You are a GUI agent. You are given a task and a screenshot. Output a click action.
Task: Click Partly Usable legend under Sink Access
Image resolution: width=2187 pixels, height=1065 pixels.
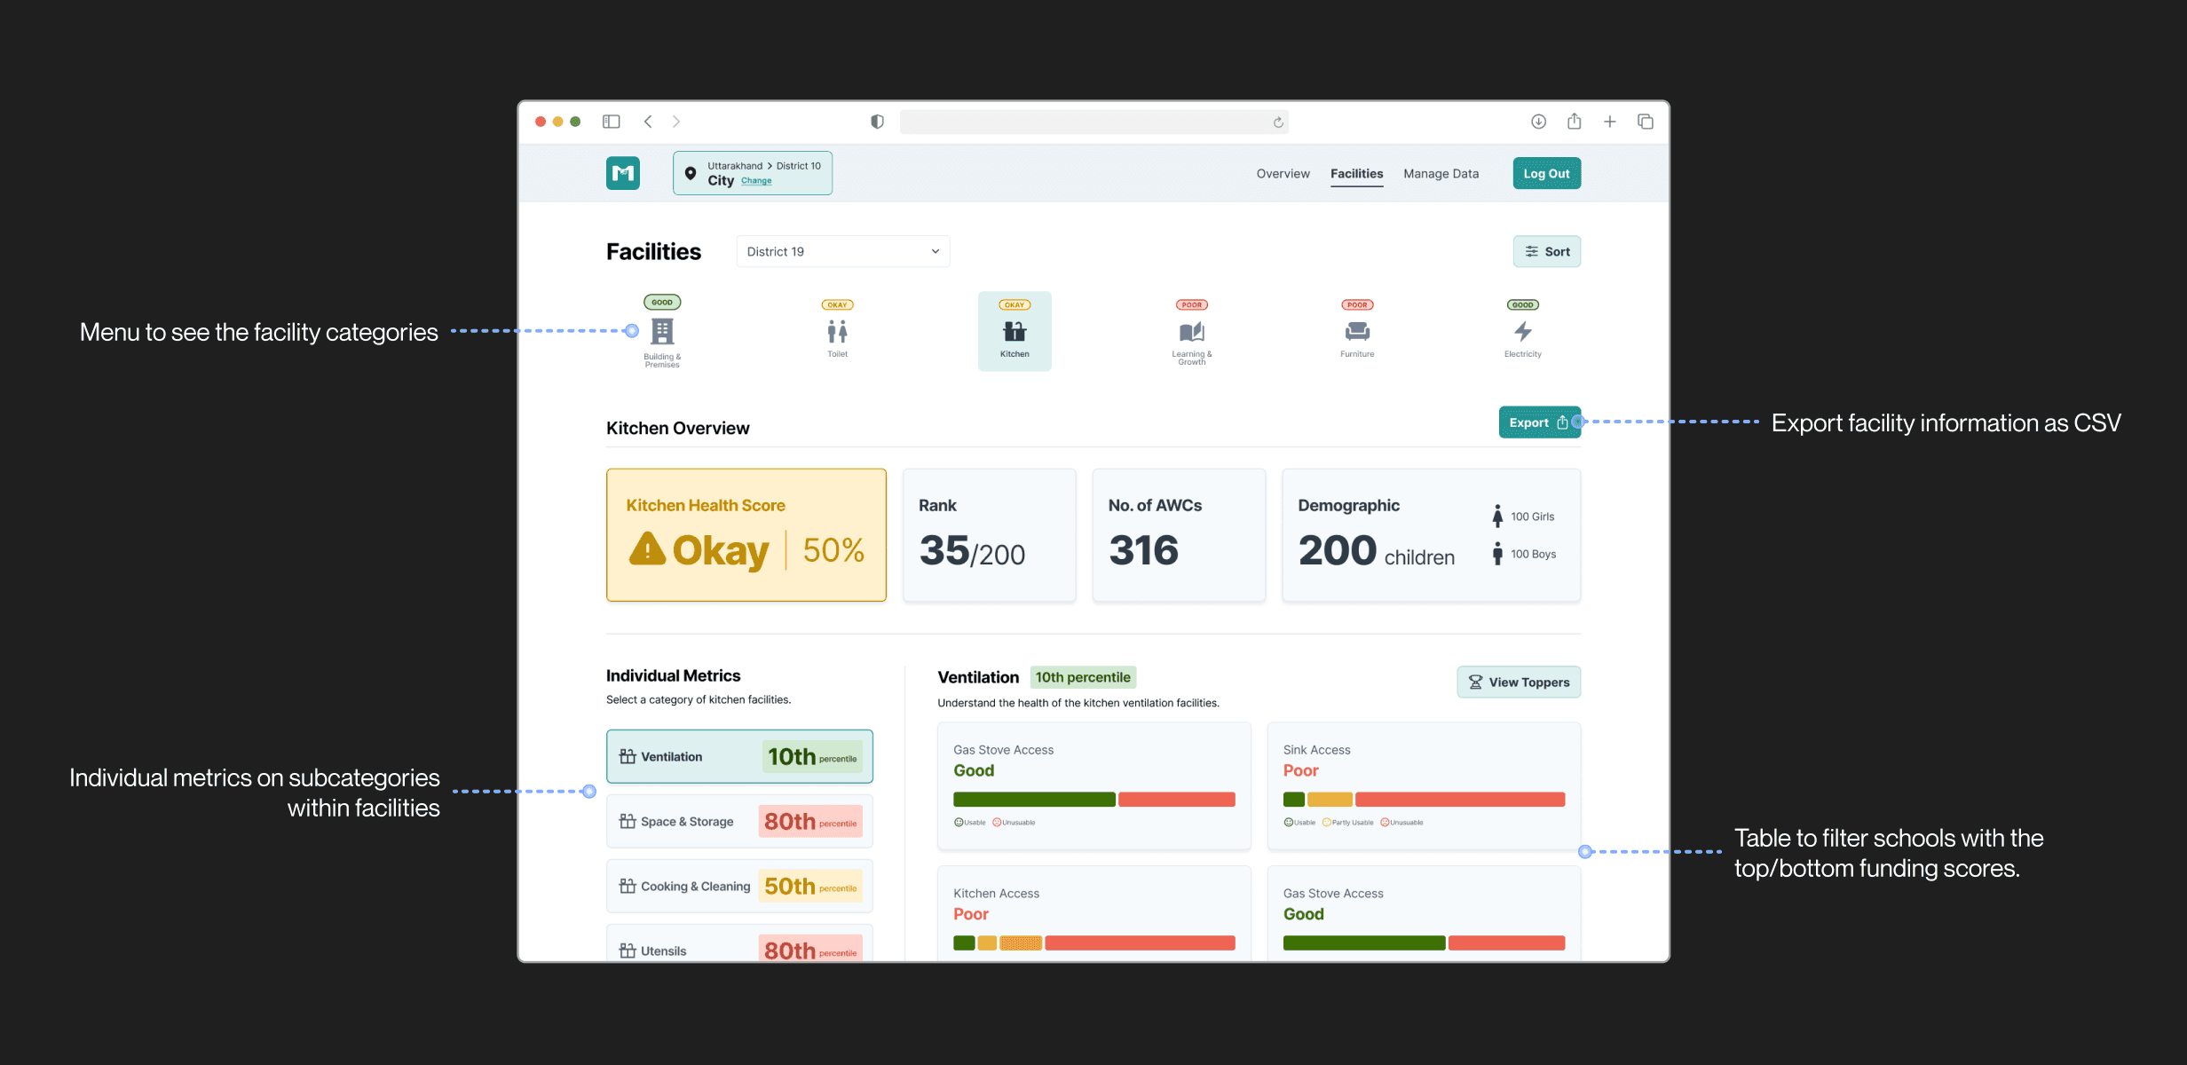(x=1347, y=823)
